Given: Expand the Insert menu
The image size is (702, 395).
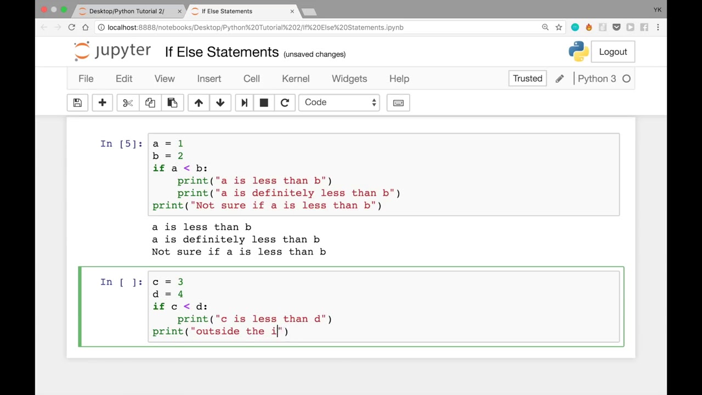Looking at the screenshot, I should tap(209, 78).
